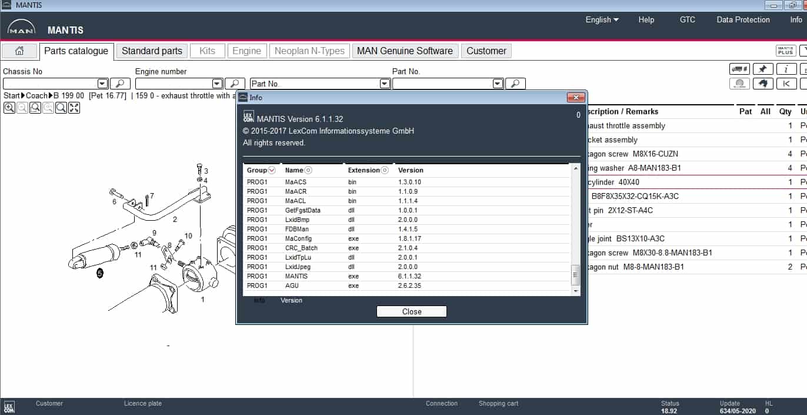The height and width of the screenshot is (415, 807).
Task: Select the zoom-to-area tool
Action: click(35, 108)
